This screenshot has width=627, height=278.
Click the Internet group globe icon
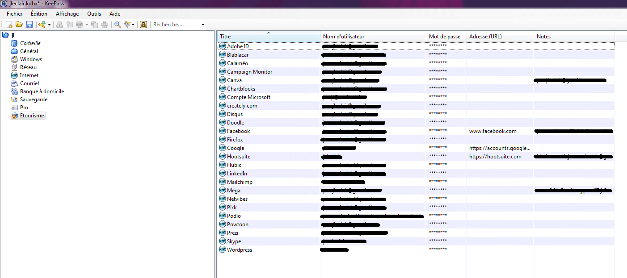pyautogui.click(x=14, y=75)
